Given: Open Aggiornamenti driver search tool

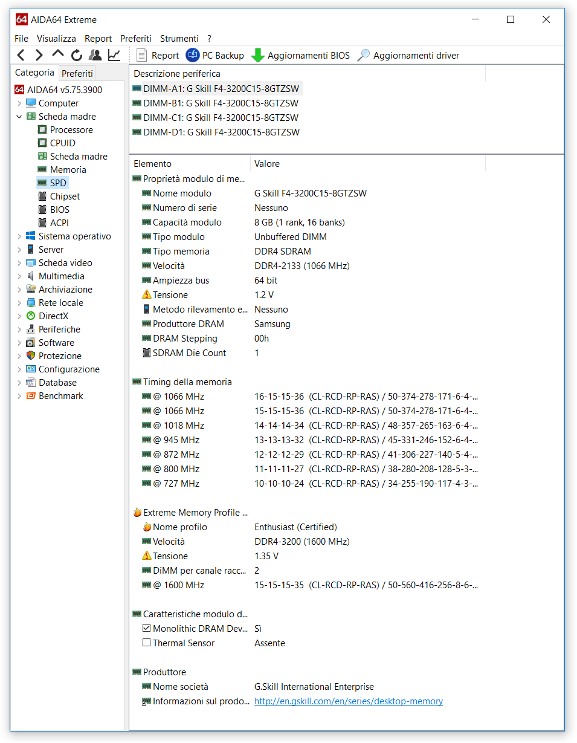Looking at the screenshot, I should [408, 56].
